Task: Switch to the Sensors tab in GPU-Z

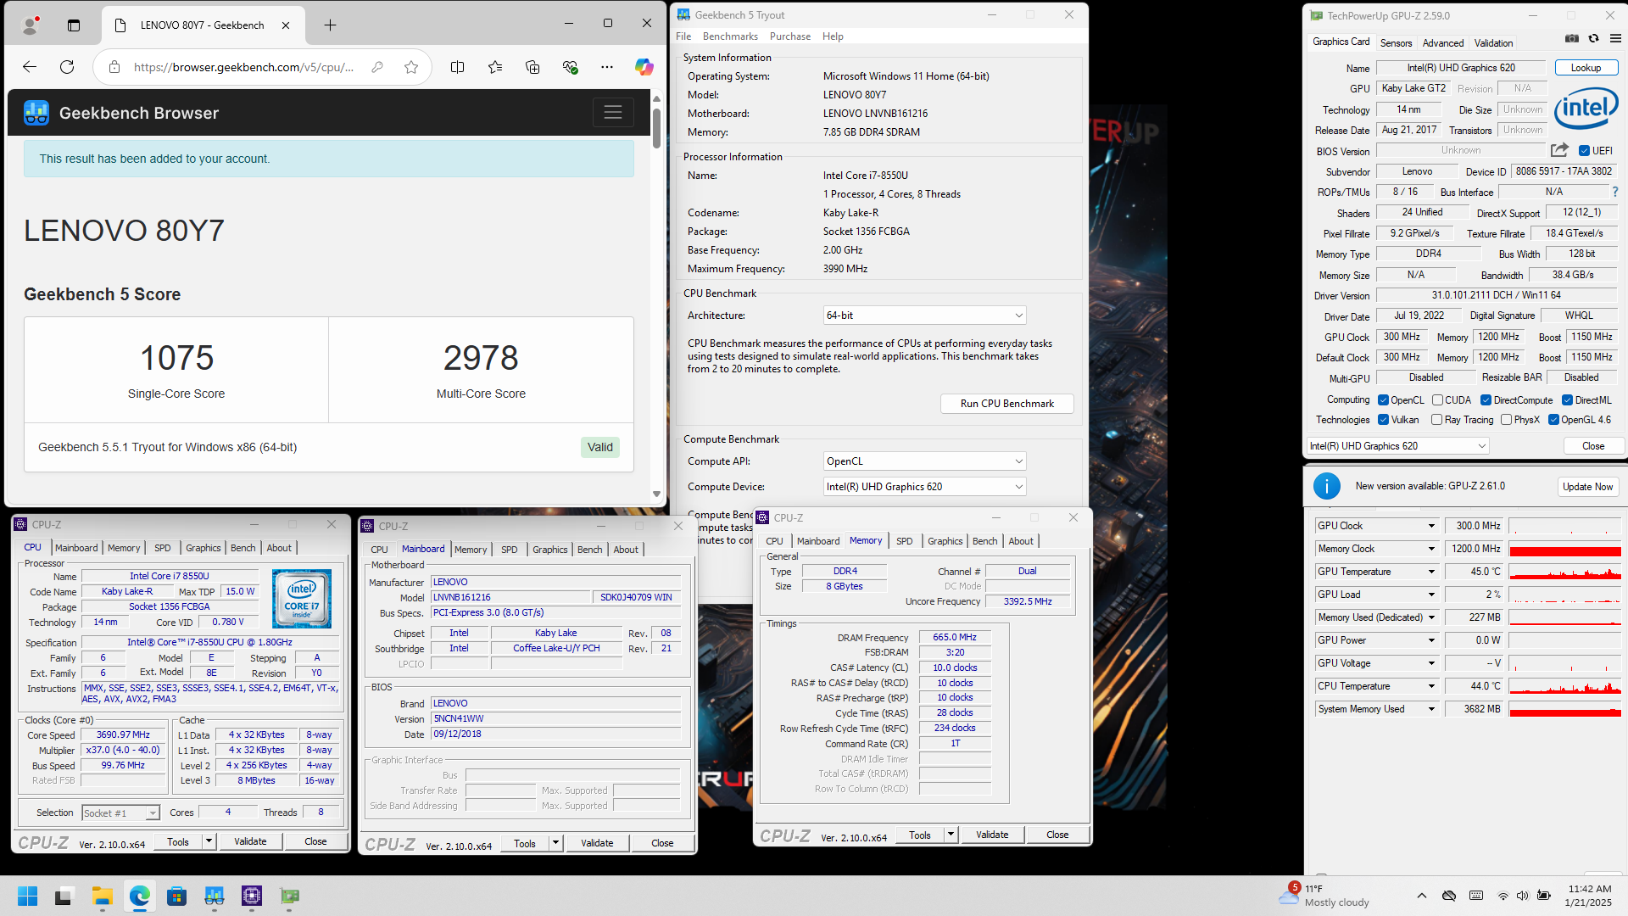Action: pyautogui.click(x=1396, y=42)
